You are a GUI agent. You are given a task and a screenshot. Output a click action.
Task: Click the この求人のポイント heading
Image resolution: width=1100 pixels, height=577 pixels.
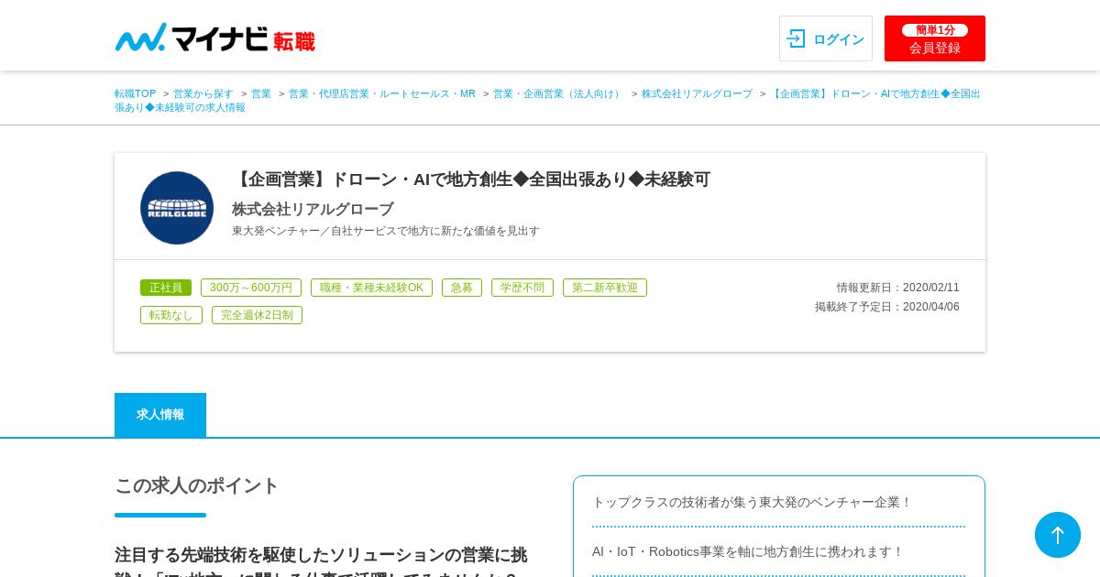pos(196,485)
